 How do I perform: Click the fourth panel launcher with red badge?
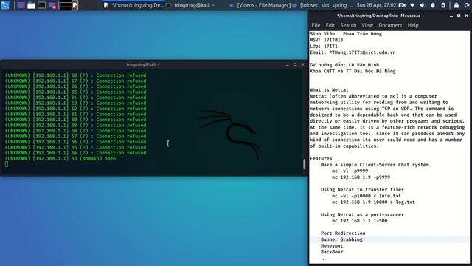click(52, 5)
